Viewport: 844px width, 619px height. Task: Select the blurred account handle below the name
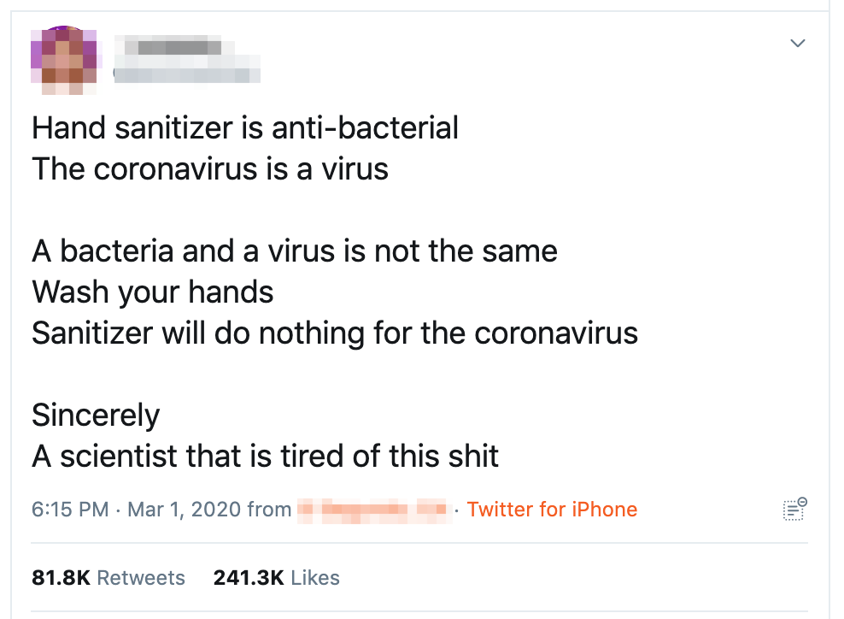tap(187, 75)
